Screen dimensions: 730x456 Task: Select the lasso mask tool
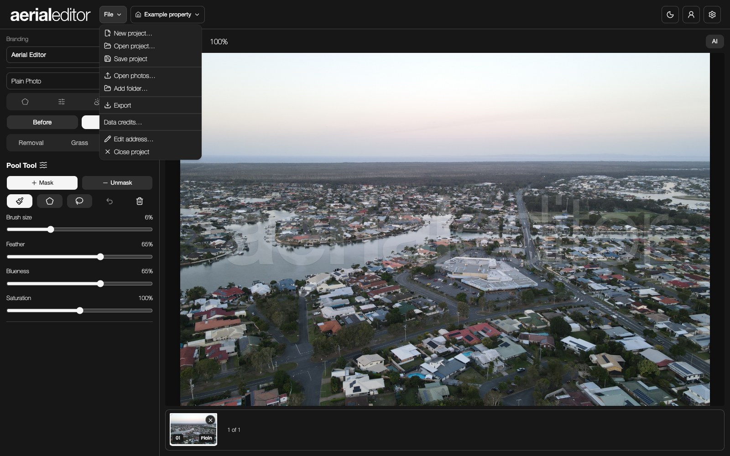tap(79, 201)
